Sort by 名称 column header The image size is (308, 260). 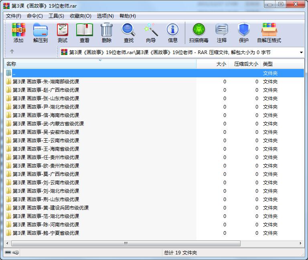click(x=100, y=64)
